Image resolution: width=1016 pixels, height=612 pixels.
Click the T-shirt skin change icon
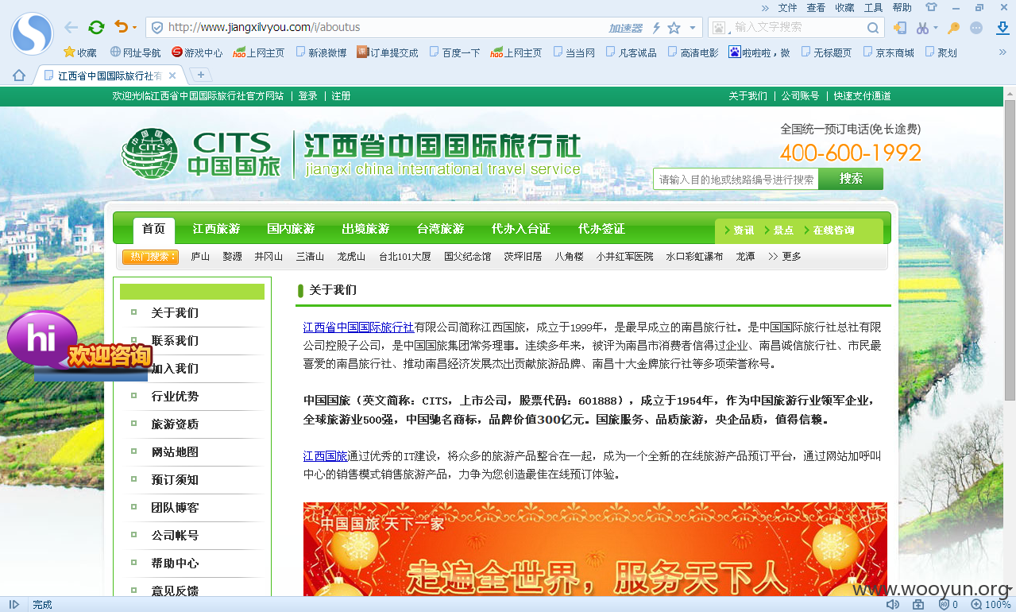point(931,7)
